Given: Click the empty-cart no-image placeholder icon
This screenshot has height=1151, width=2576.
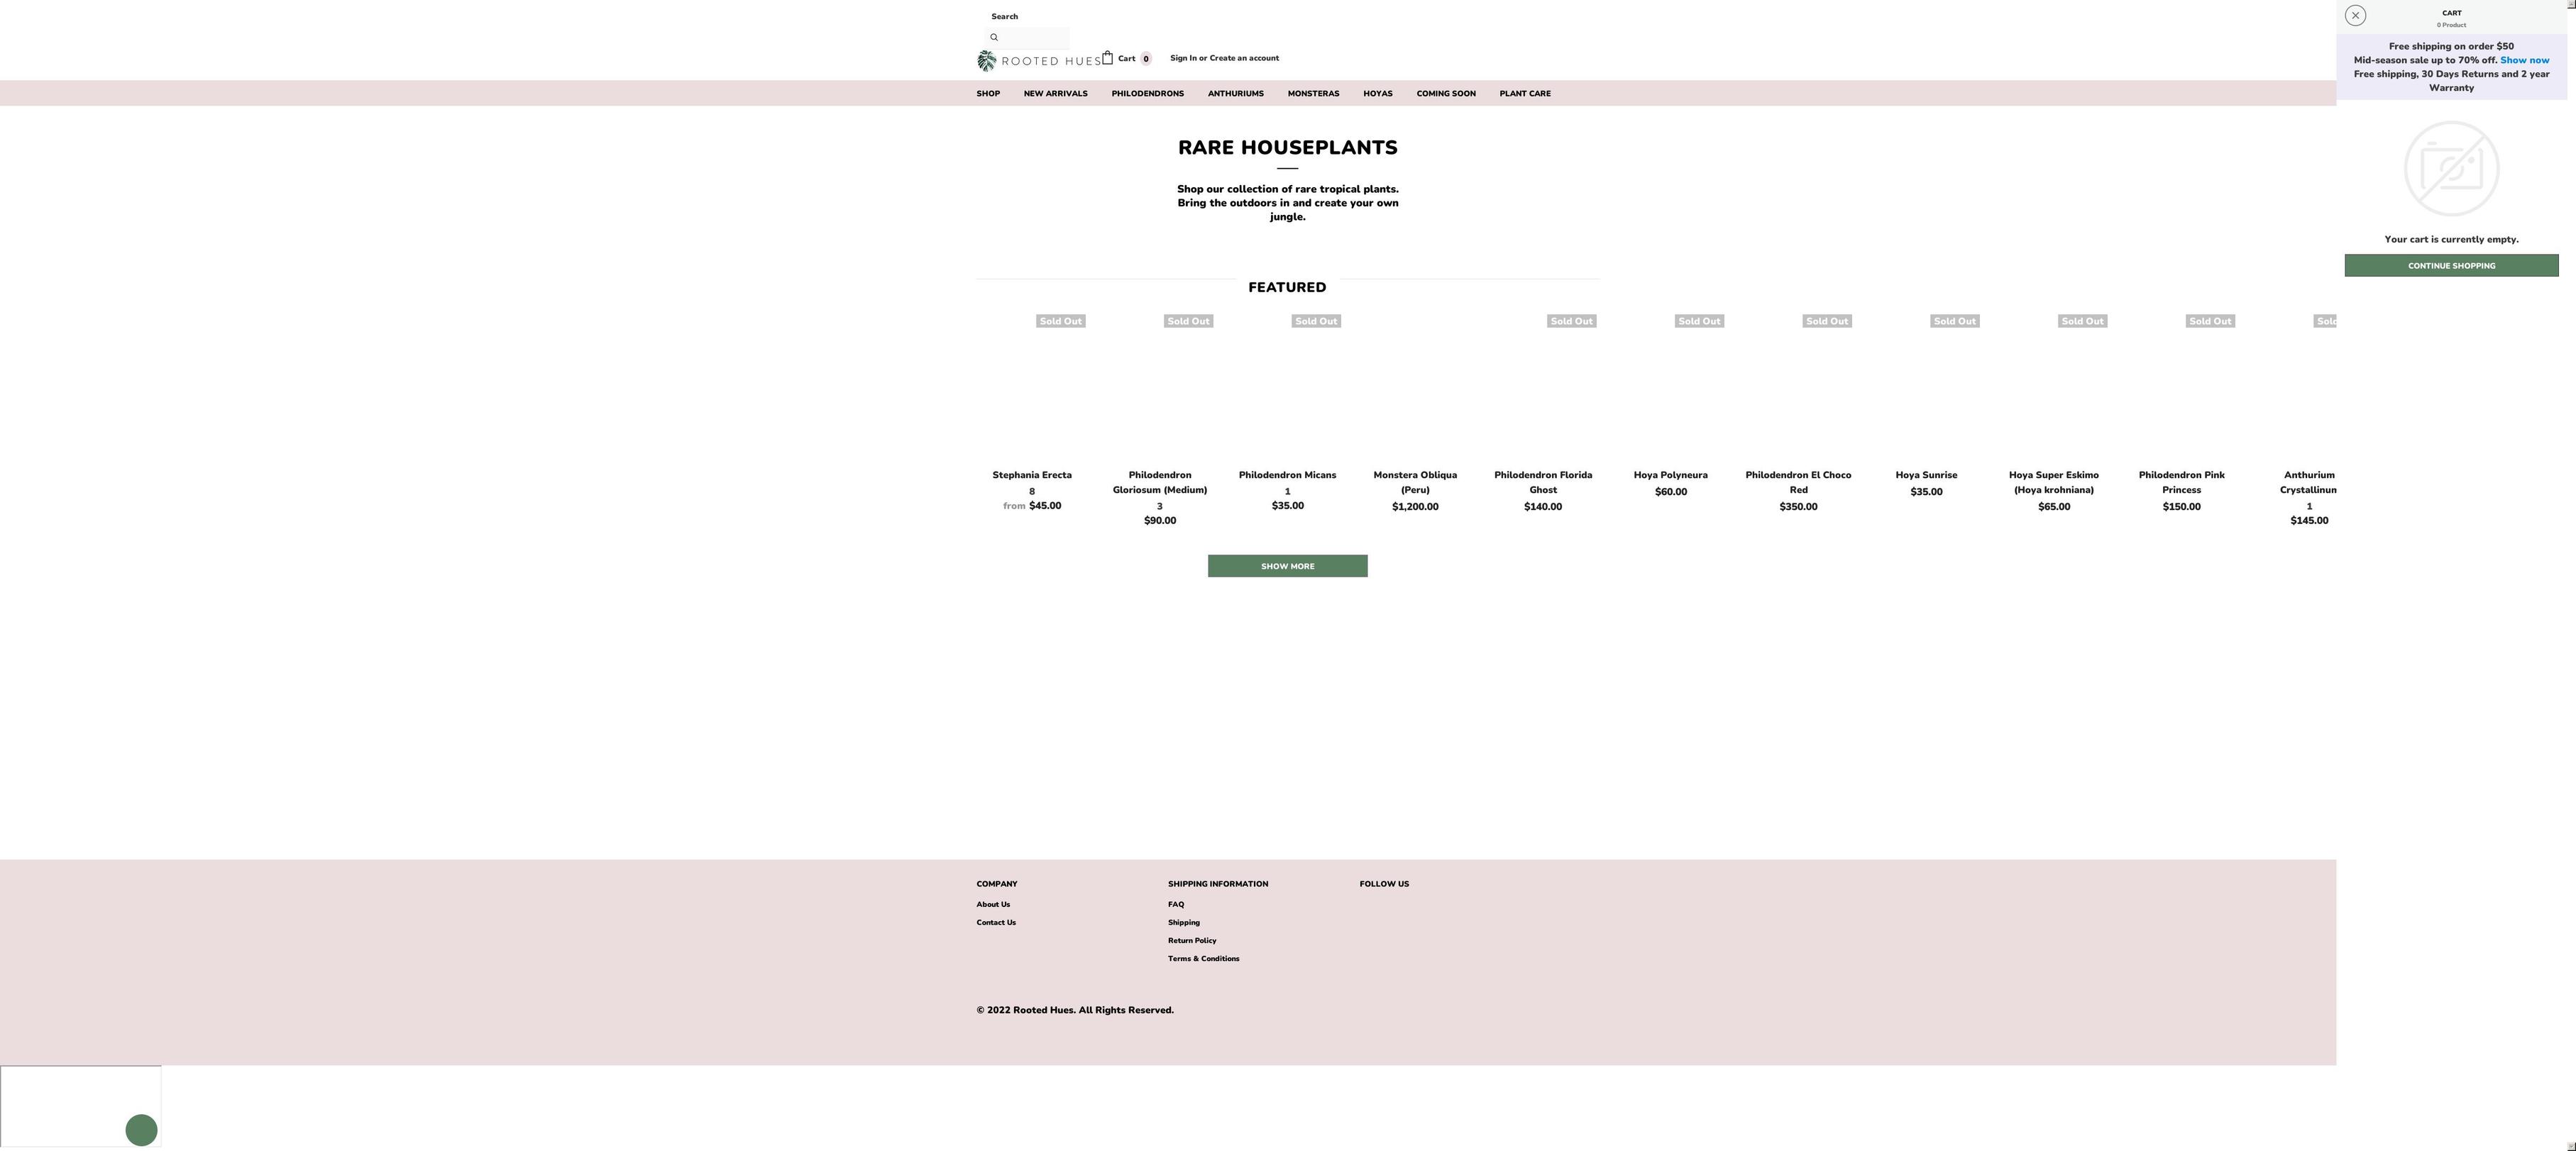Looking at the screenshot, I should click(2451, 169).
